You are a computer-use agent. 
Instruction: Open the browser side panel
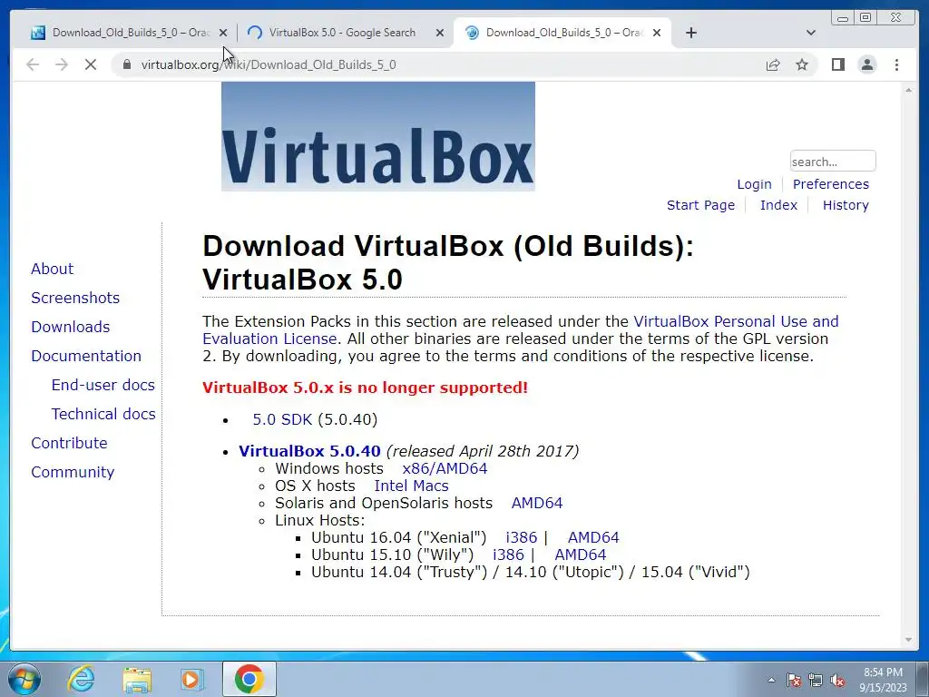837,64
